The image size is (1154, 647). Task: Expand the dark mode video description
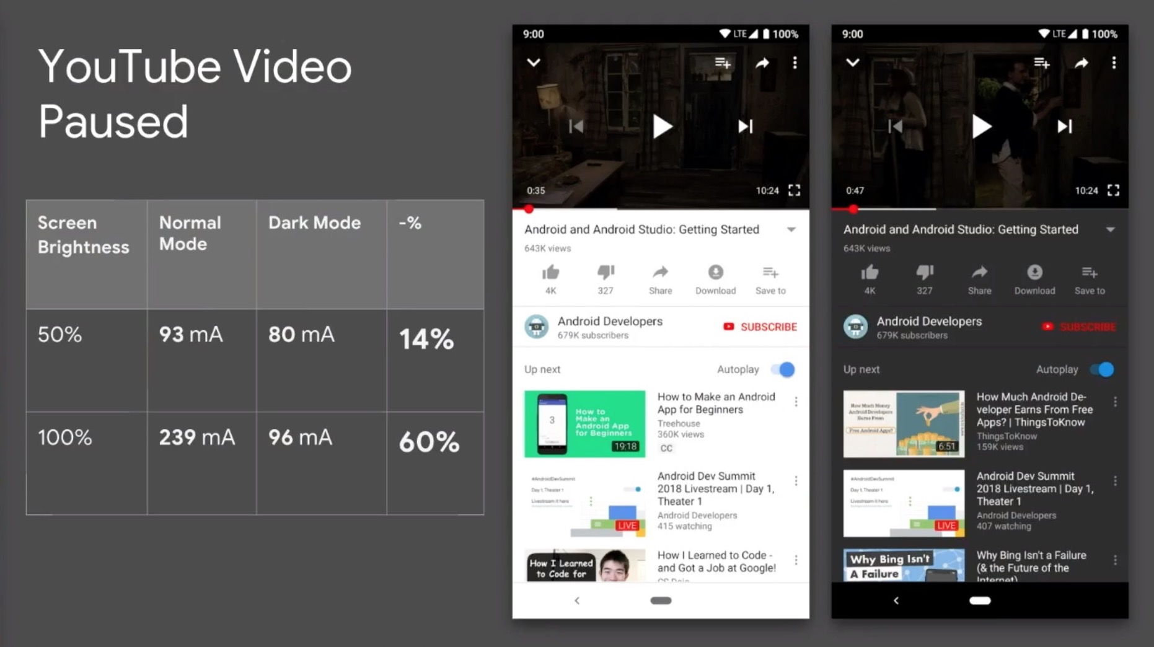(1111, 229)
